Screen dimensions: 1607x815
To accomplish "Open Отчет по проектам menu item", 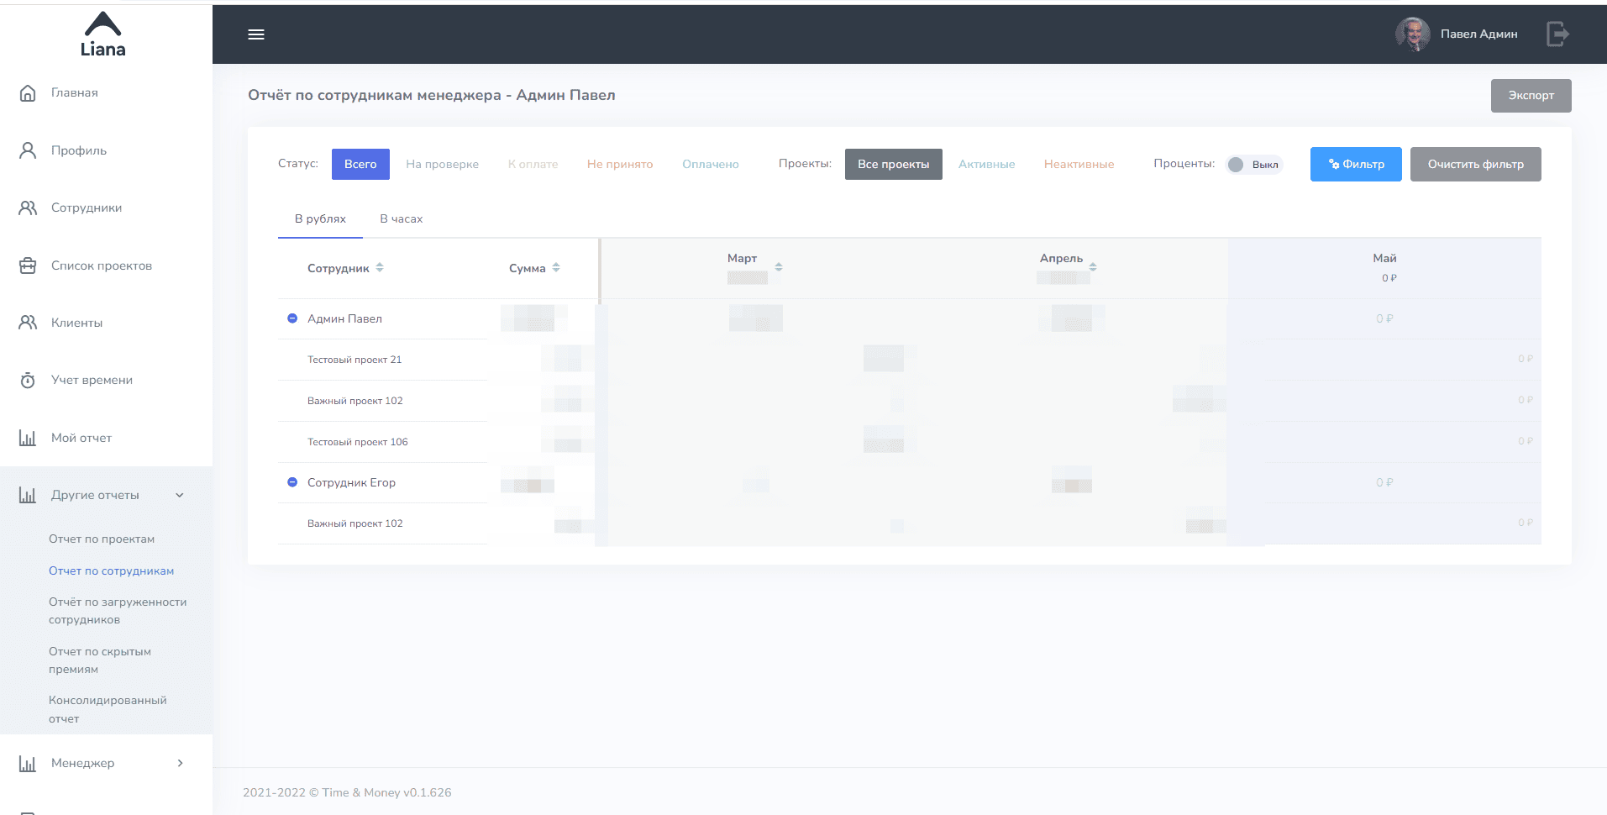I will click(102, 539).
